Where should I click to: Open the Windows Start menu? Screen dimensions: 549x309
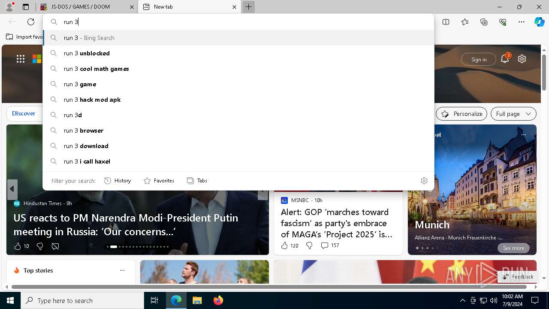click(x=10, y=300)
